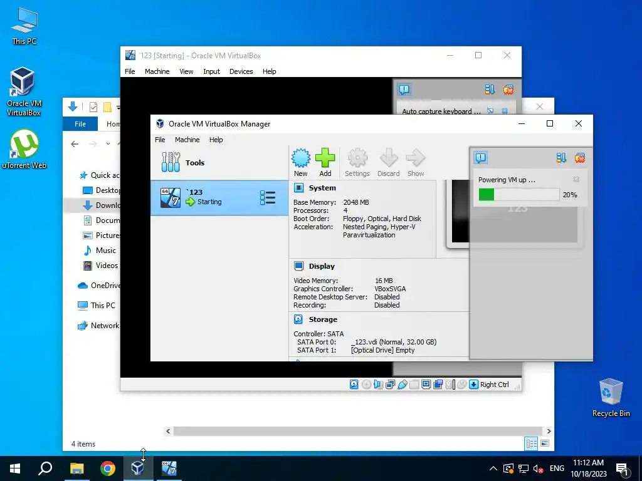The image size is (642, 481).
Task: Select Videos in File Explorer navigation pane
Action: tap(107, 266)
